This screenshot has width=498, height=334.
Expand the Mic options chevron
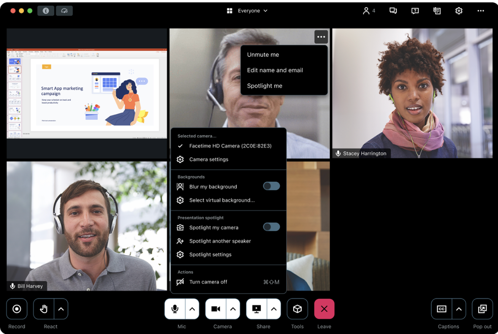pyautogui.click(x=192, y=309)
